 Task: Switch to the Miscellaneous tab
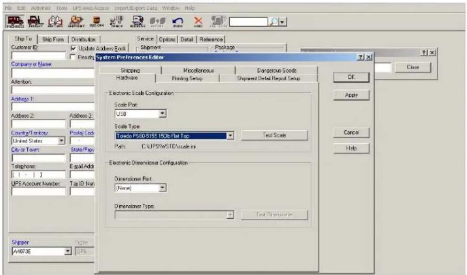pos(199,70)
